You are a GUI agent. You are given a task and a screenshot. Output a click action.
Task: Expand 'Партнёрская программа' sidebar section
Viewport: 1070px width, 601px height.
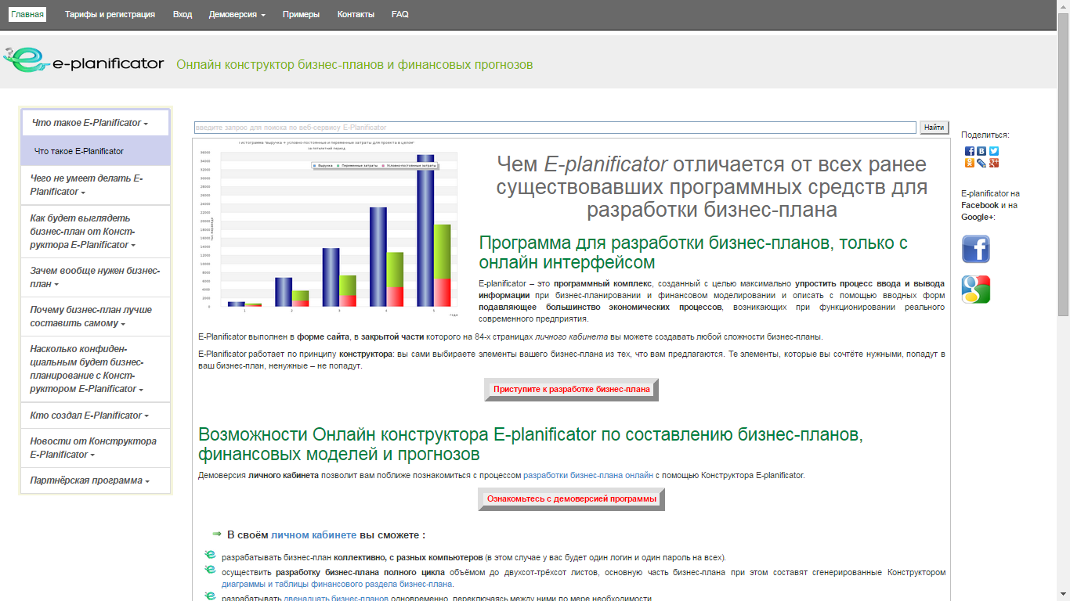(89, 480)
